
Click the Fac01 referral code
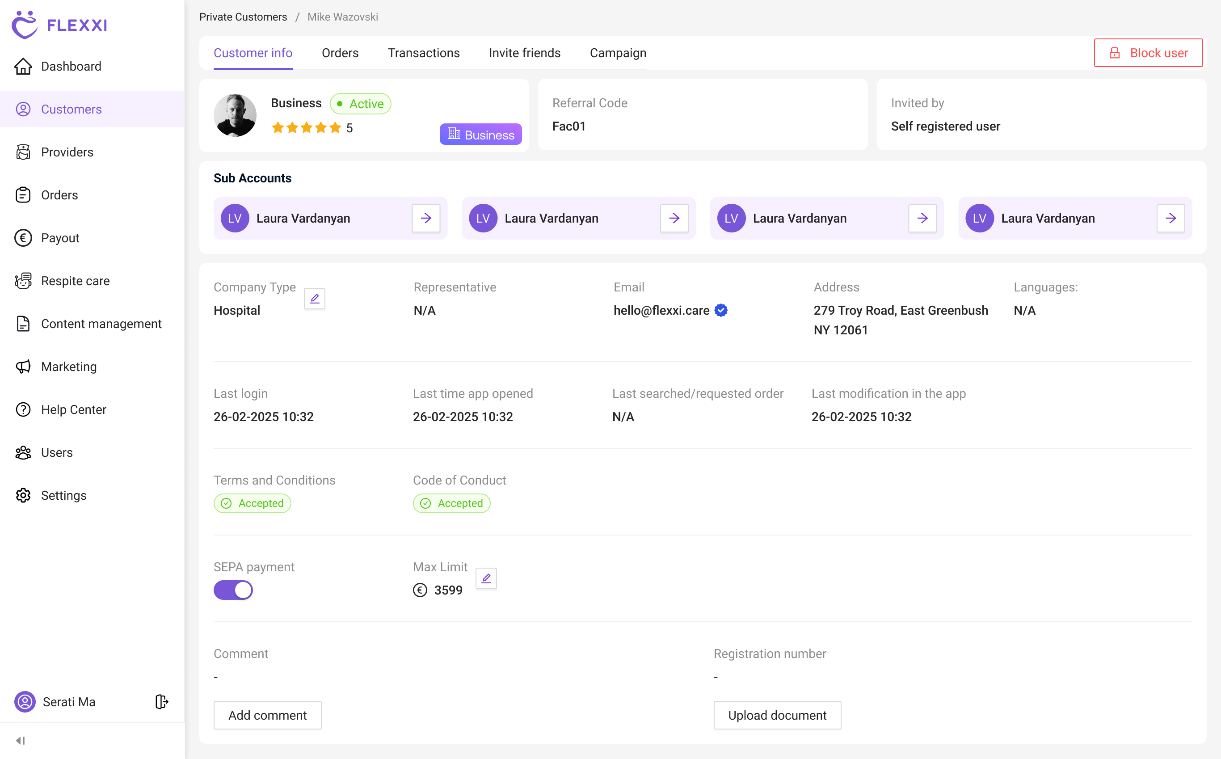(568, 126)
